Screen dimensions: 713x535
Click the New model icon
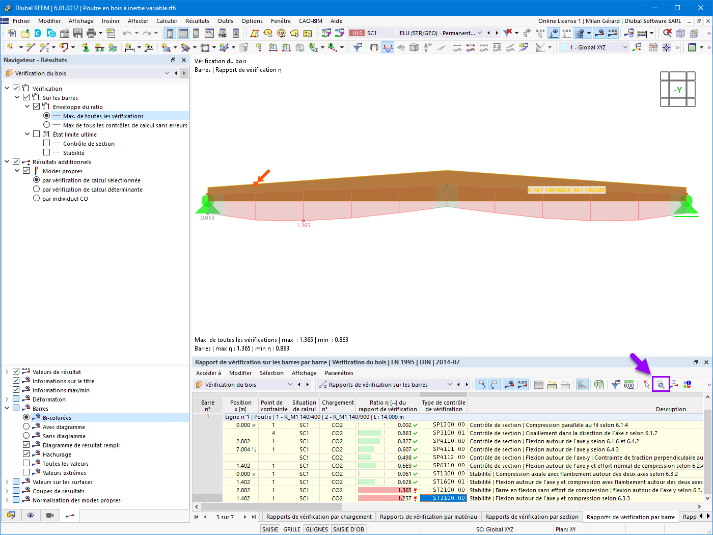12,33
